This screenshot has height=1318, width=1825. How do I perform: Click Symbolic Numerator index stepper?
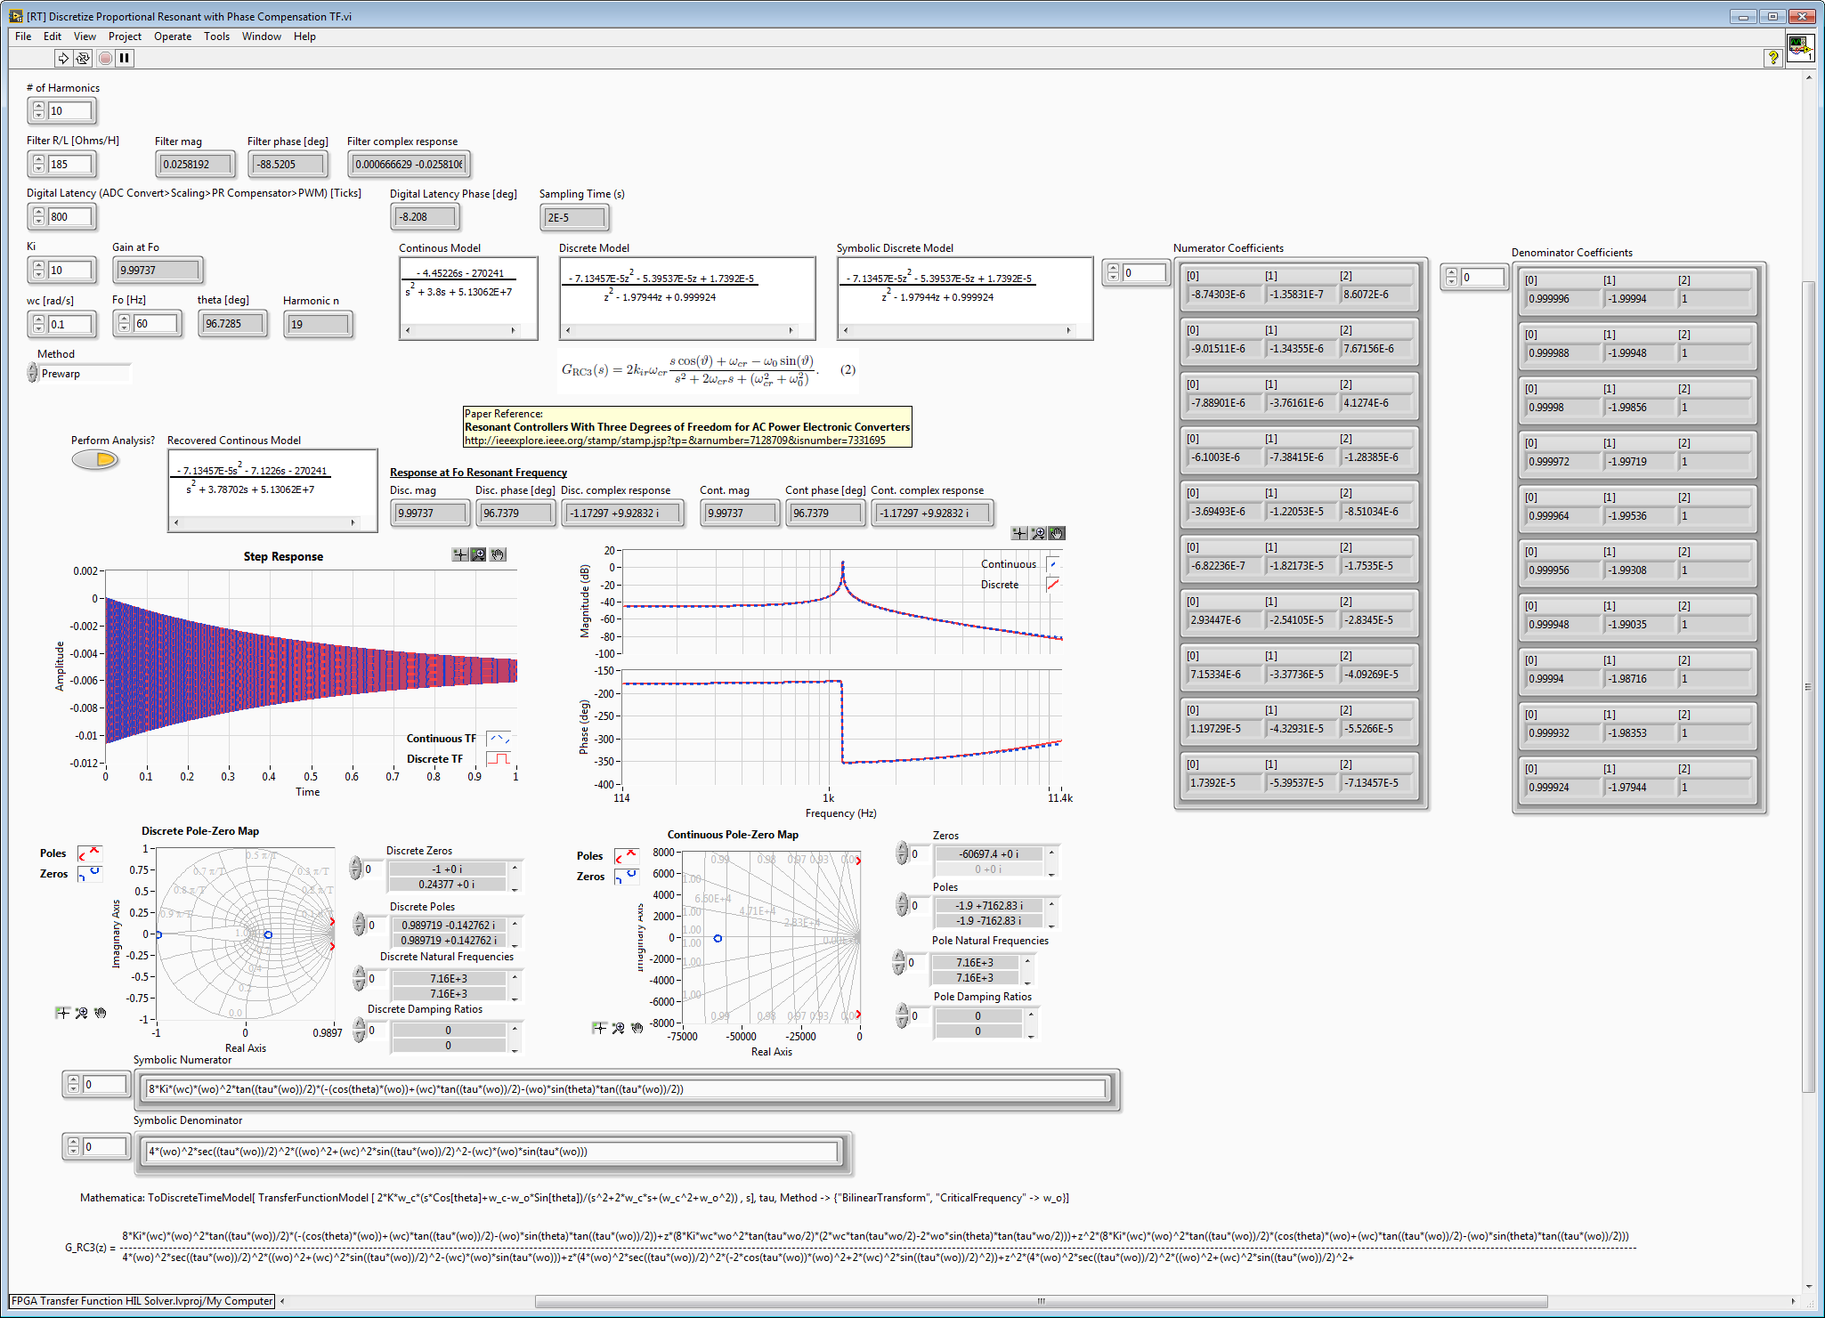[73, 1085]
